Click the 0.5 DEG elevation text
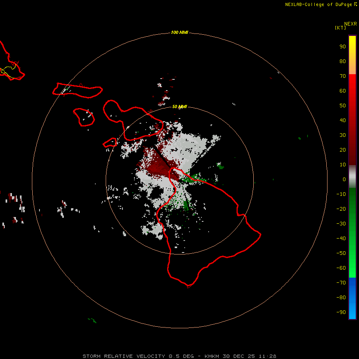Viewport: 359px width, 359px height. point(181,356)
